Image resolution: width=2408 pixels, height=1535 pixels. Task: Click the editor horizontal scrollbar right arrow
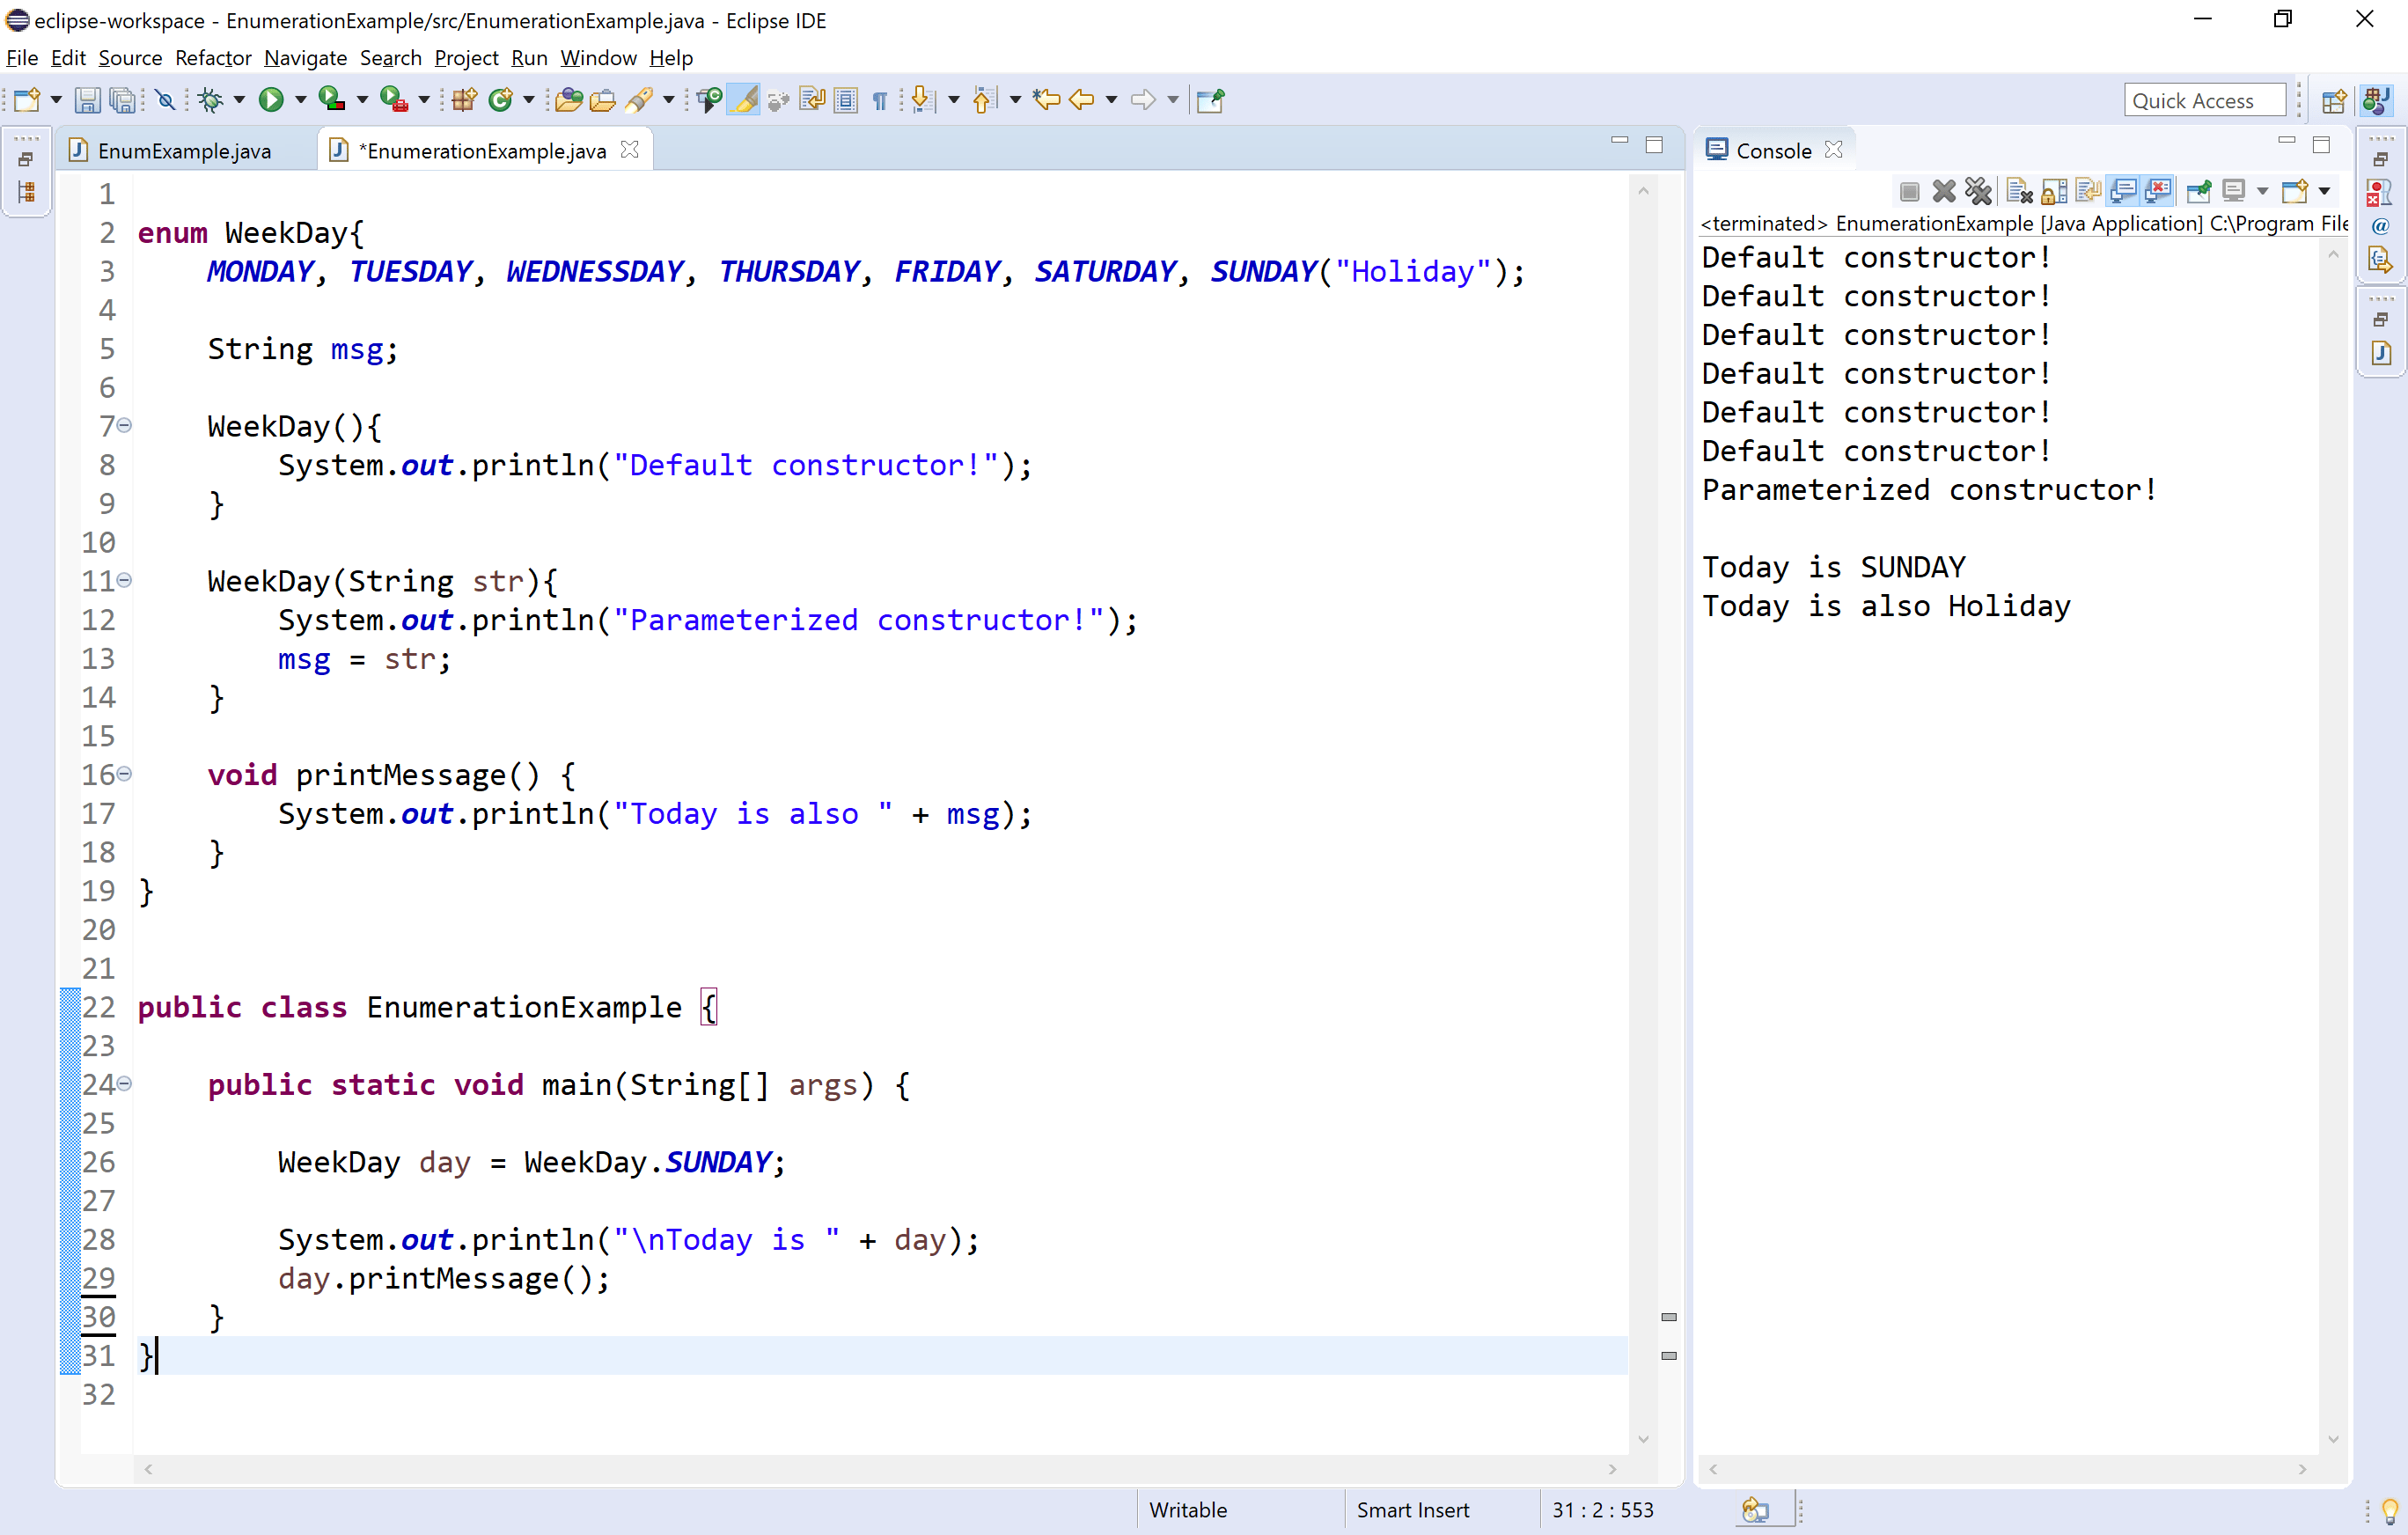(1612, 1469)
